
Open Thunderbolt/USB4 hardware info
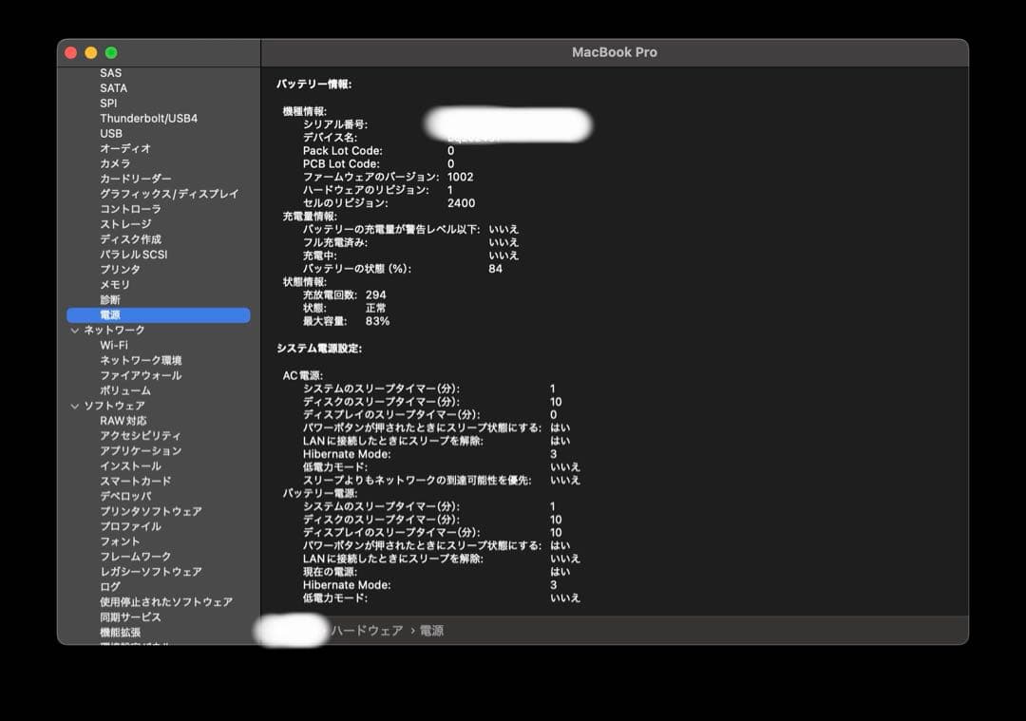(148, 119)
